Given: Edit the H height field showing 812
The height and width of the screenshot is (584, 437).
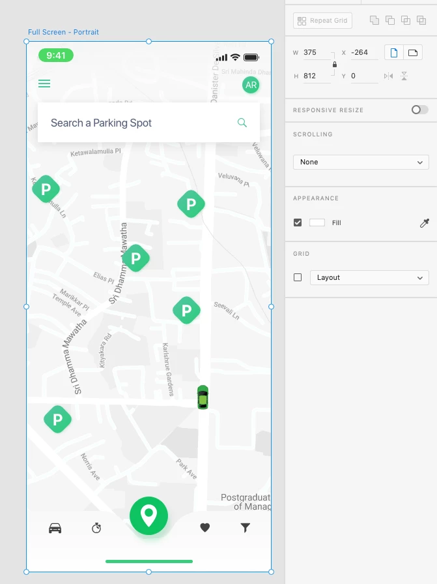Looking at the screenshot, I should click(x=317, y=76).
